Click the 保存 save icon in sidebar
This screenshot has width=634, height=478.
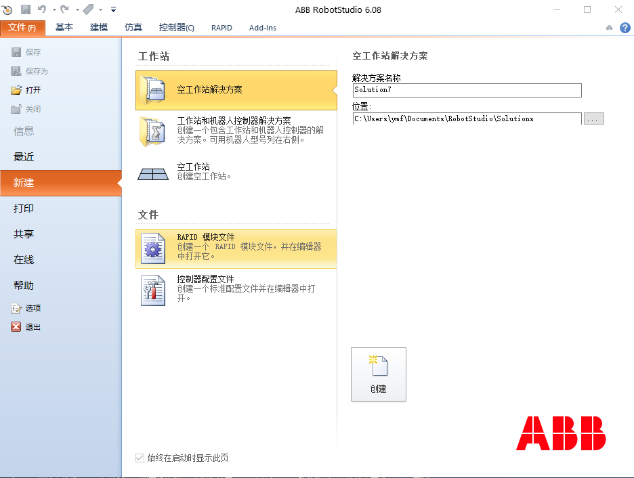coord(16,52)
